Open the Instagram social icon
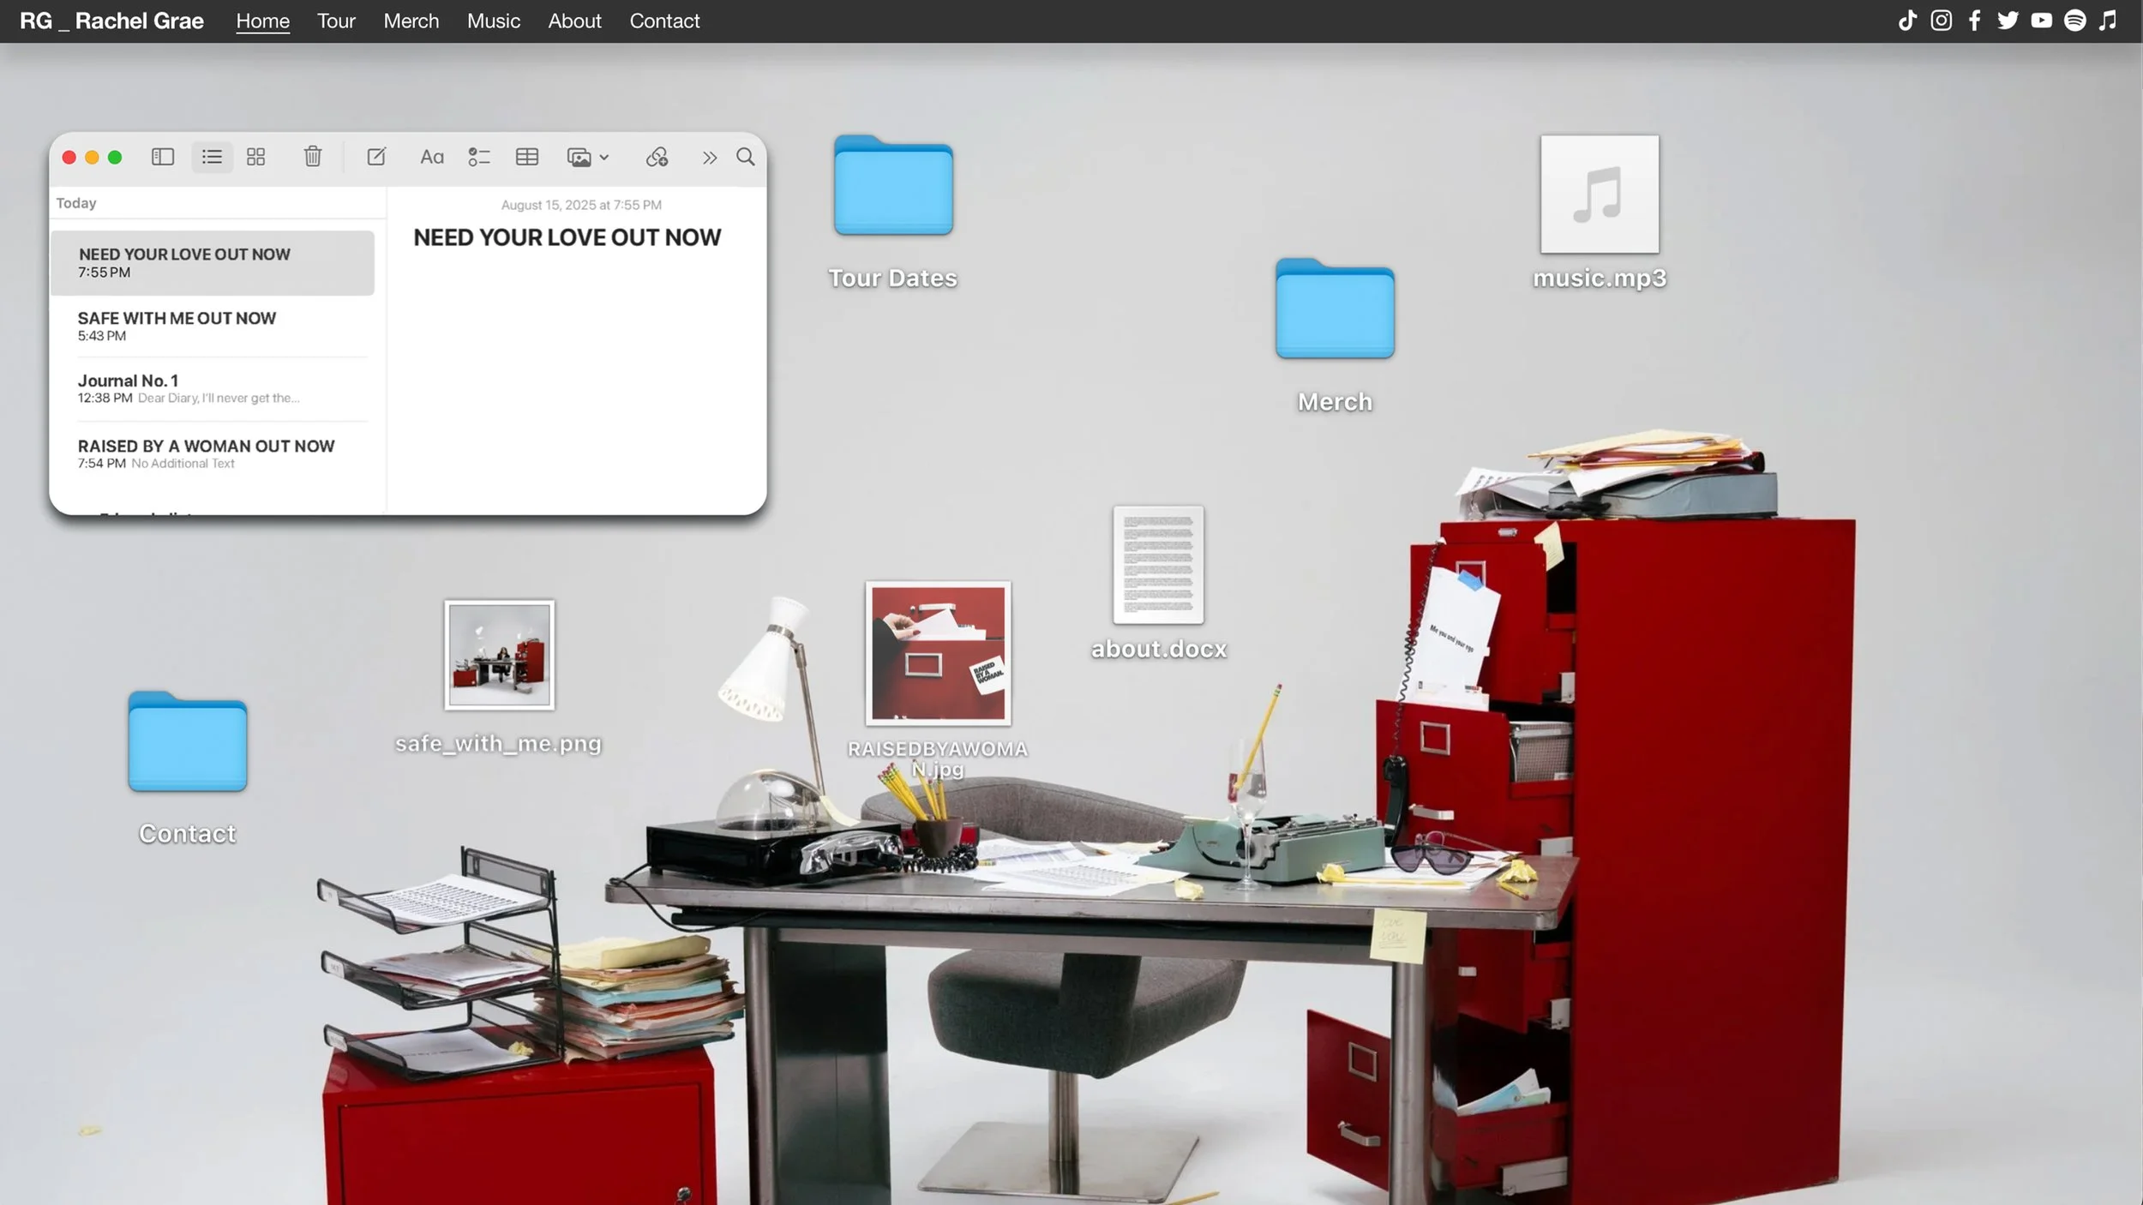Screen dimensions: 2143x1205 tap(1941, 21)
